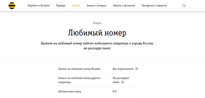The image size is (205, 98).
Task: Click help icon next to Без ограничений
Action: coord(137,69)
